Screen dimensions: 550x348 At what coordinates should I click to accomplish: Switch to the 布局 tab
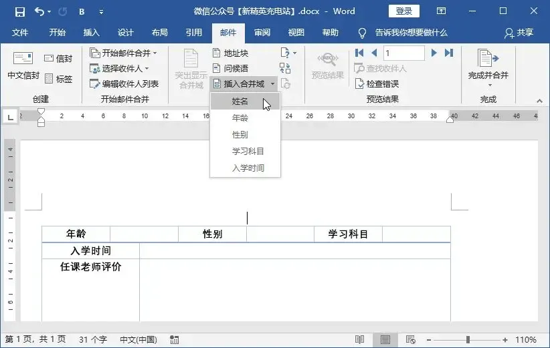pyautogui.click(x=160, y=33)
